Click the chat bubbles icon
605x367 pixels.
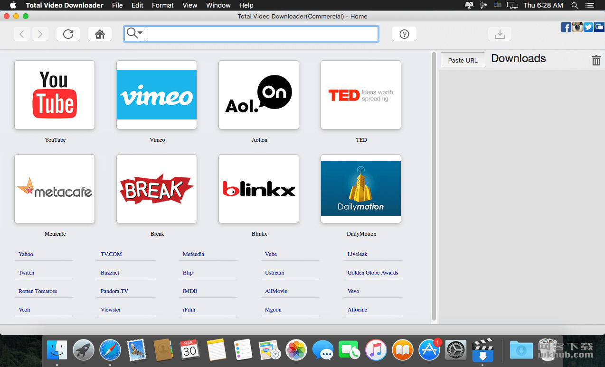pyautogui.click(x=599, y=27)
